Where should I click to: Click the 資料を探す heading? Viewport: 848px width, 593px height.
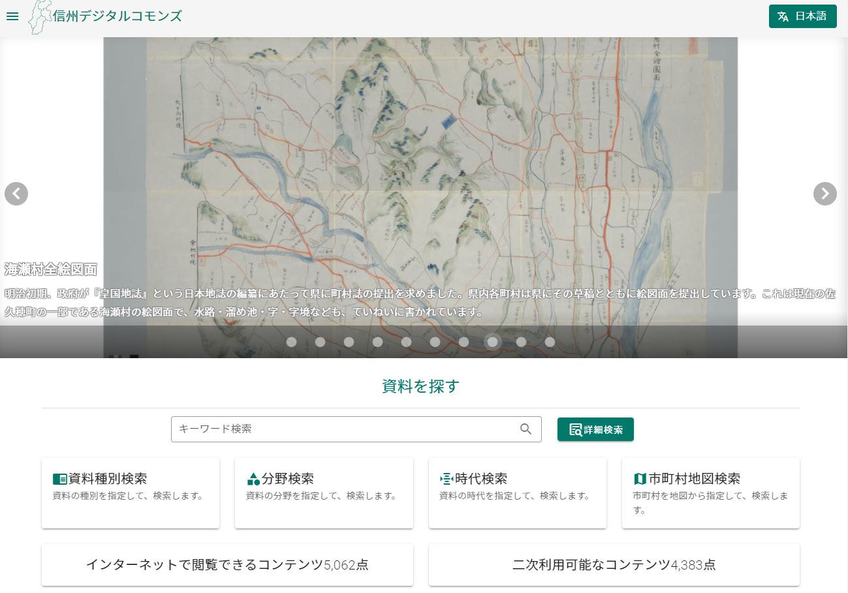point(421,386)
